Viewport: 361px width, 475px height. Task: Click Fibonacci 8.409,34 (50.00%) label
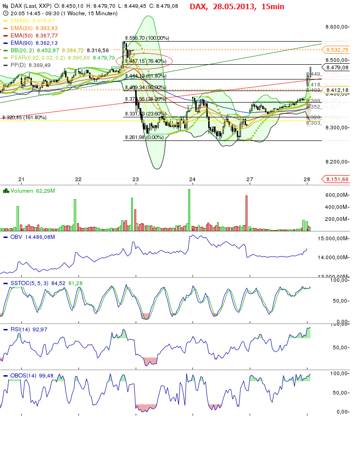[145, 87]
